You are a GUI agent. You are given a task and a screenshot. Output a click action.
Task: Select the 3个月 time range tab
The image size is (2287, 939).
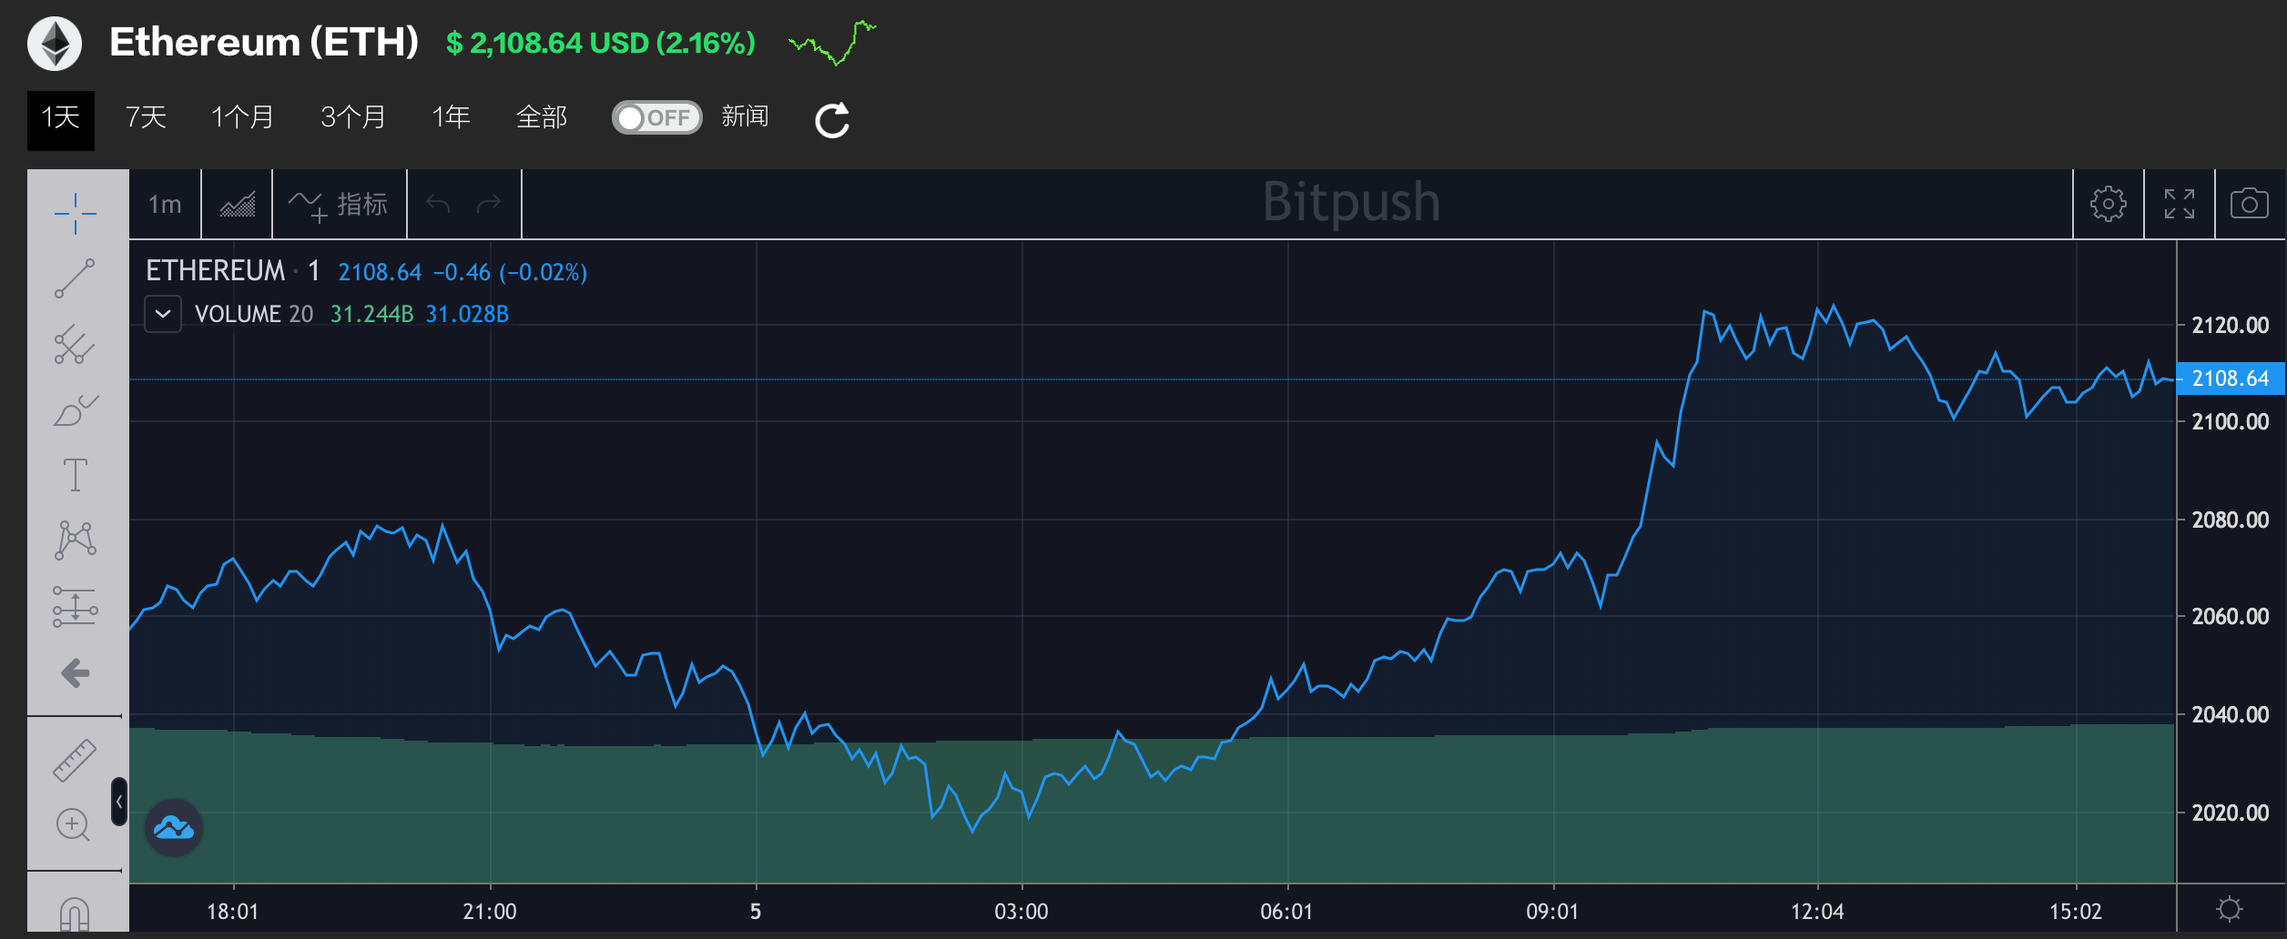pyautogui.click(x=353, y=117)
